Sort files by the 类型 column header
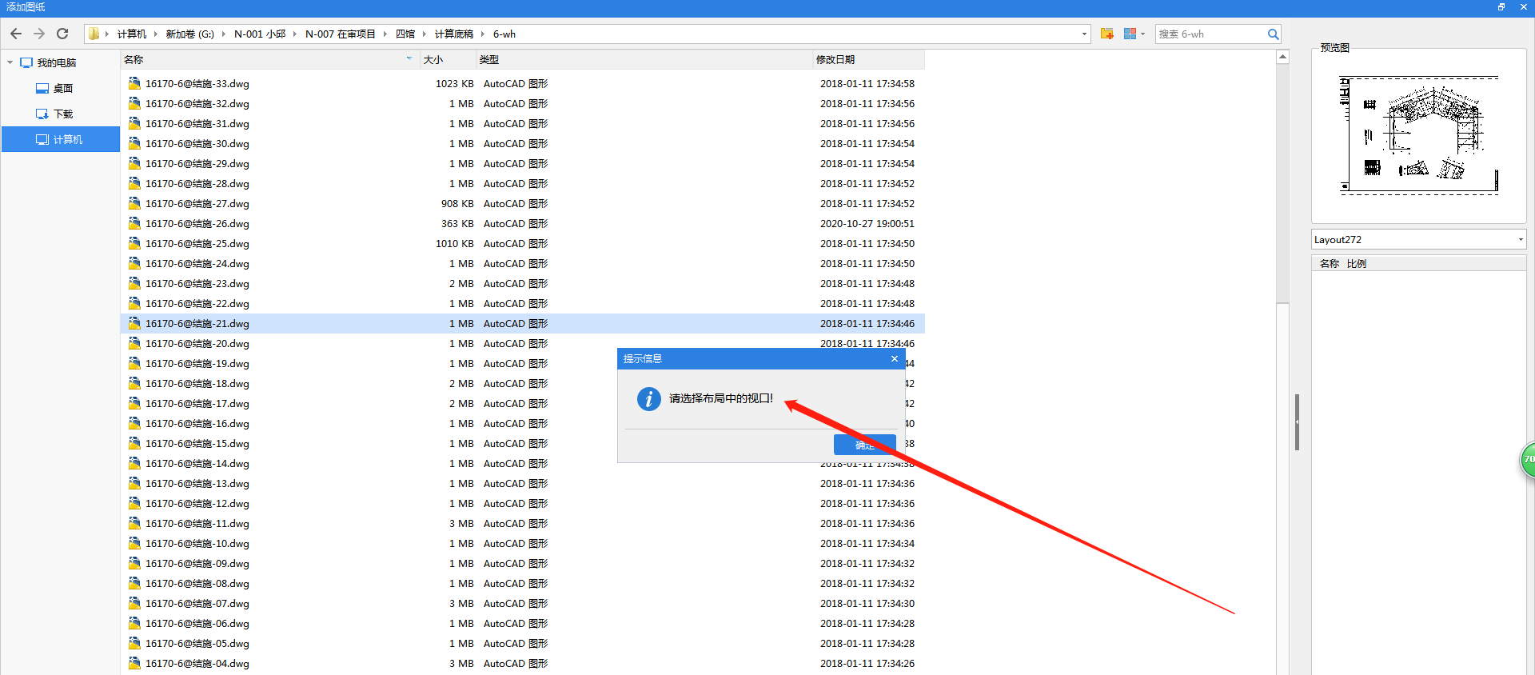Image resolution: width=1535 pixels, height=675 pixels. [644, 59]
